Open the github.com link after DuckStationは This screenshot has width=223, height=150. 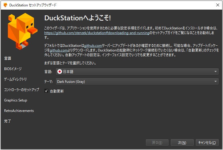click(x=93, y=46)
